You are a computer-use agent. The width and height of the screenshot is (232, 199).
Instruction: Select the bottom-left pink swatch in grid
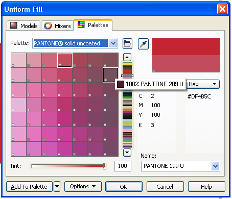(x=18, y=149)
